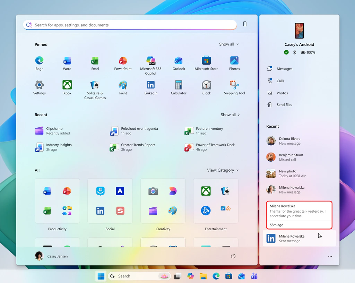
Task: Open the Excel pinned app
Action: pyautogui.click(x=95, y=63)
